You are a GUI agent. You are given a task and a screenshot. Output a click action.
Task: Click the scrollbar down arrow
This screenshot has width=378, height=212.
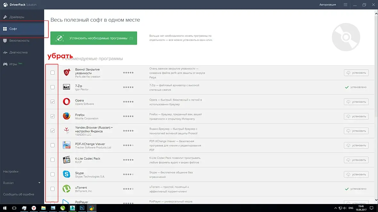coord(376,200)
